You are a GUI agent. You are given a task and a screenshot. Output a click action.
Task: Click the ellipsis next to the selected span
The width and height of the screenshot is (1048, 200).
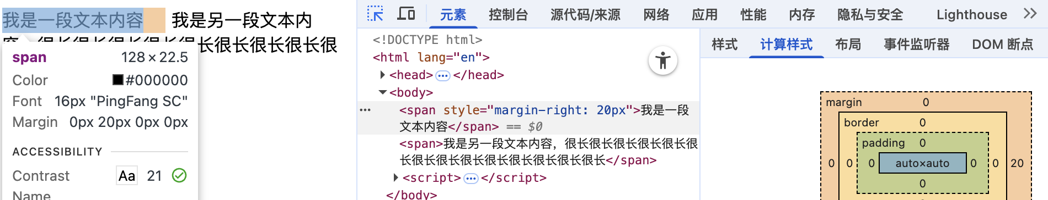(x=365, y=110)
